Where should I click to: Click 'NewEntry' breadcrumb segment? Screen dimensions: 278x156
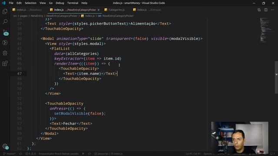coord(37,16)
